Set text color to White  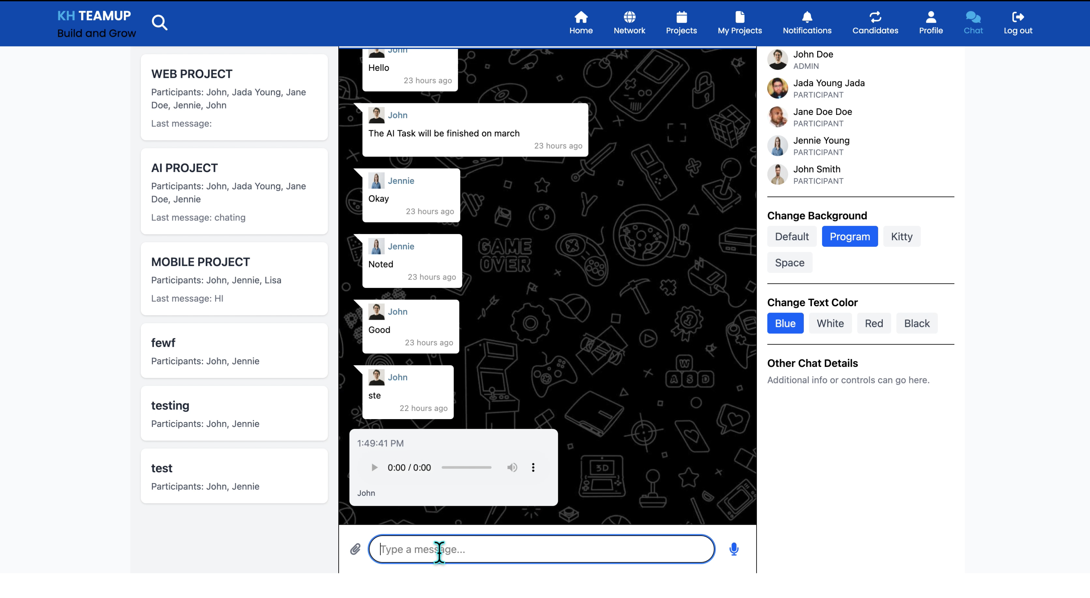[x=830, y=324]
